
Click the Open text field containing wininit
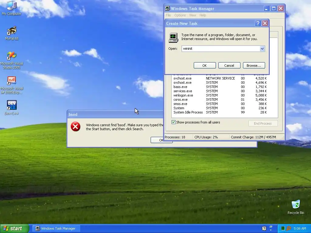coord(221,49)
